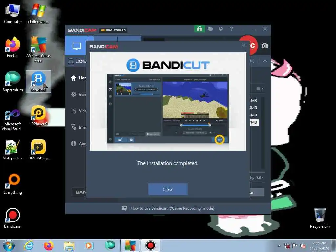Open output folder icon in Bandicam title bar
The image size is (336, 252).
click(x=210, y=29)
